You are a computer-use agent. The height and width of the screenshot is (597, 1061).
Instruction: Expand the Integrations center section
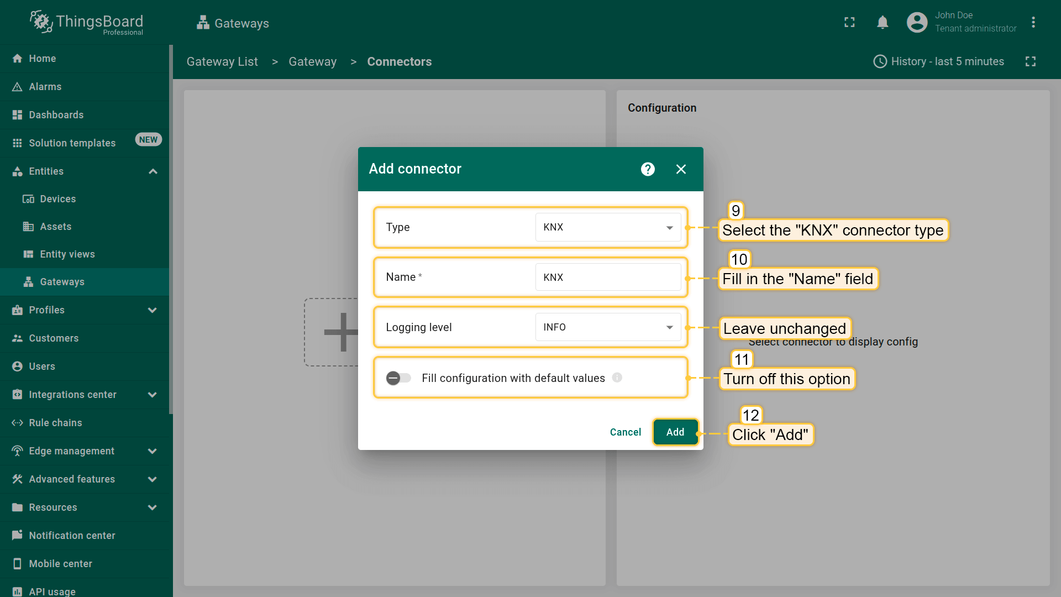click(153, 395)
